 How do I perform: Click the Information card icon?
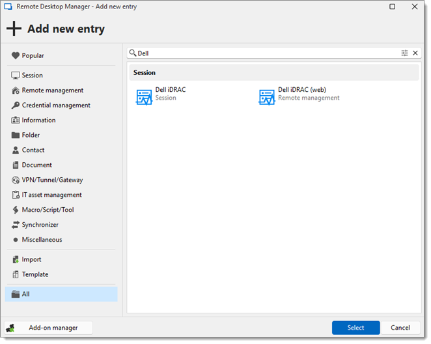(x=16, y=120)
